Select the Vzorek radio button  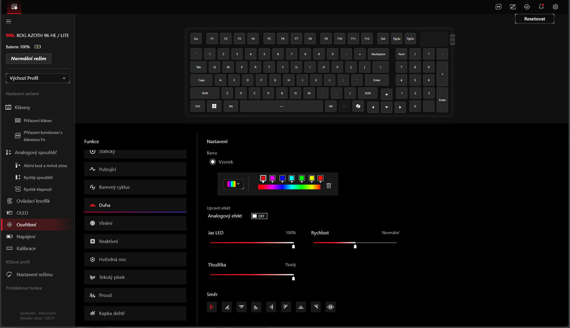click(x=213, y=162)
